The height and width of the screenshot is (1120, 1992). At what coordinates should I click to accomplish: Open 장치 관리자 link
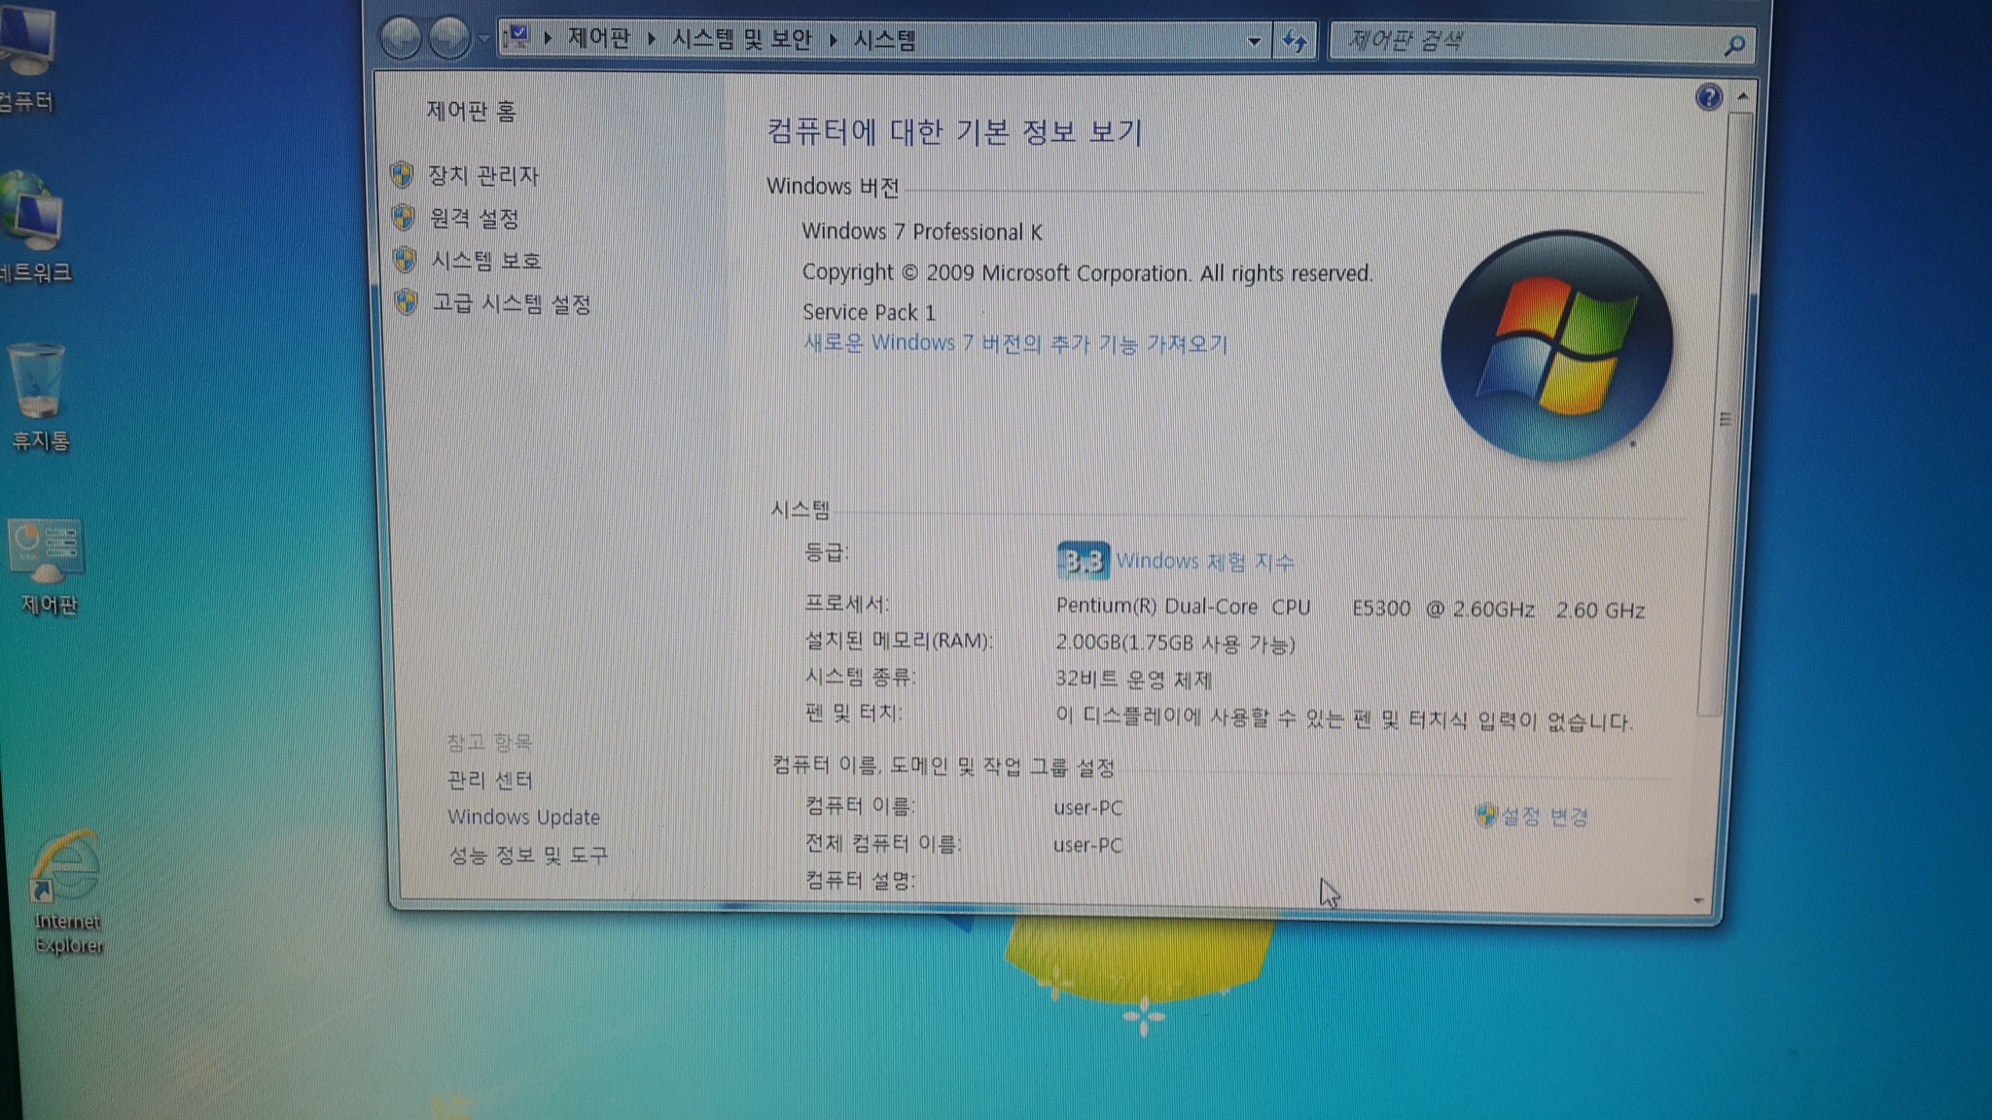point(483,175)
